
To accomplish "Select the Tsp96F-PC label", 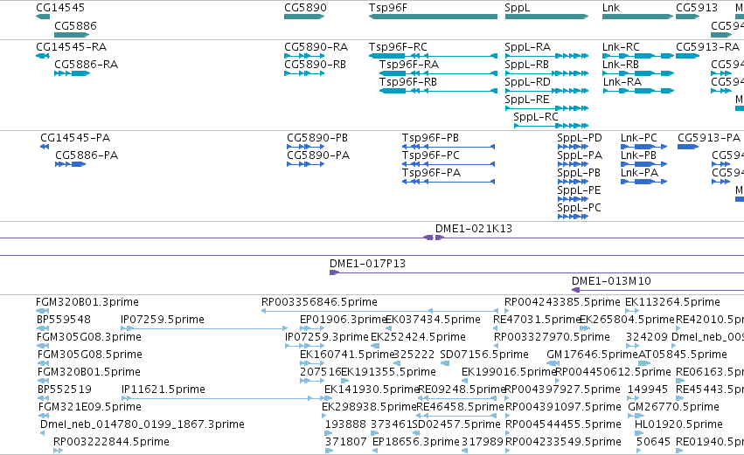I will pyautogui.click(x=431, y=155).
